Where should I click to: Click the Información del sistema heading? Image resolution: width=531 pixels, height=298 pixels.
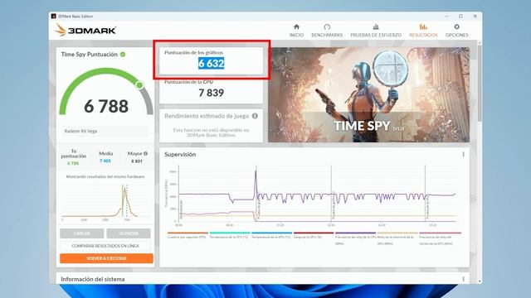pos(93,279)
